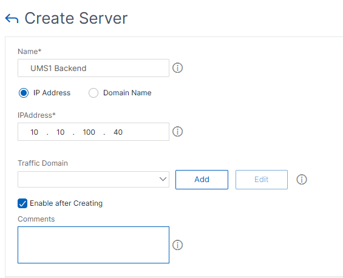Click the info icon next to Traffic Domain Edit
The width and height of the screenshot is (343, 278).
coord(302,179)
